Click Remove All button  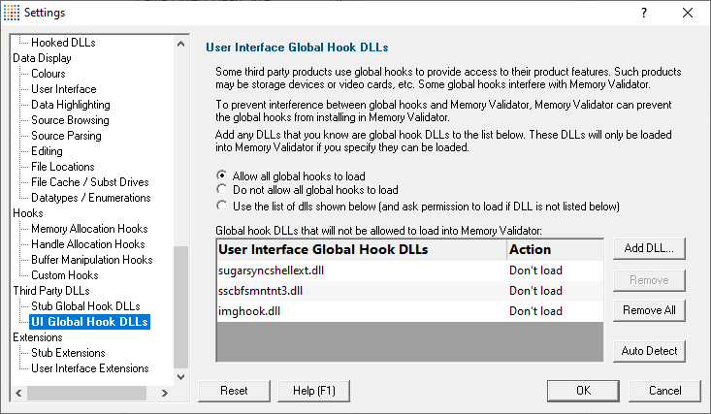click(649, 310)
